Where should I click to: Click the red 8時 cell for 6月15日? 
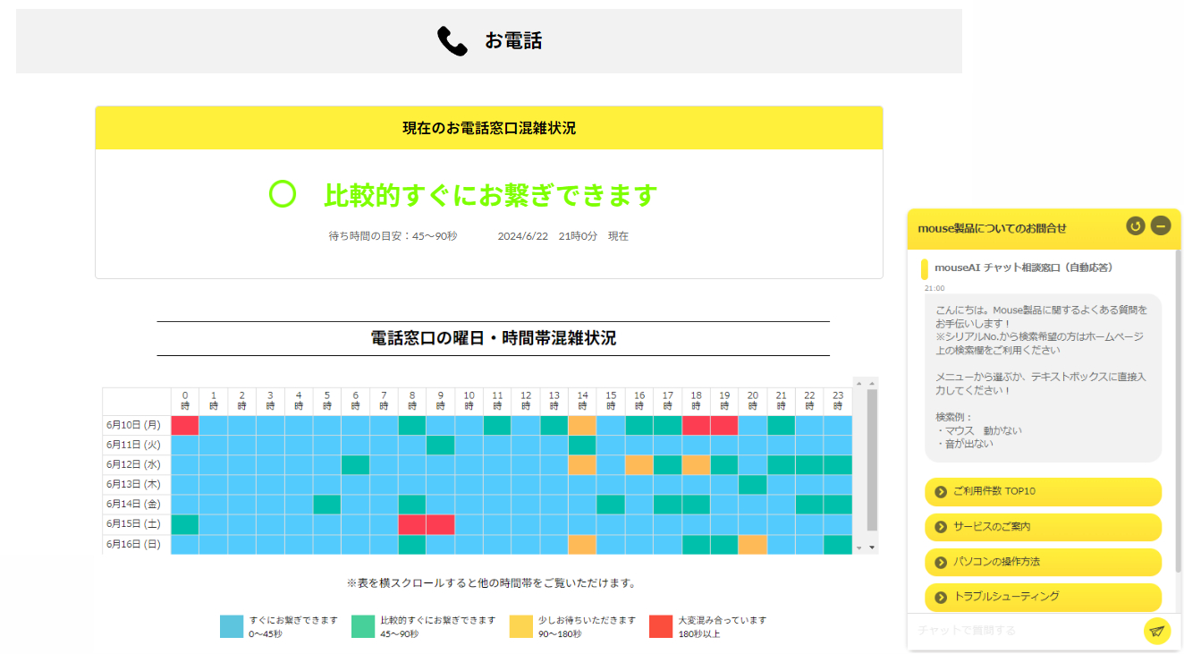412,524
